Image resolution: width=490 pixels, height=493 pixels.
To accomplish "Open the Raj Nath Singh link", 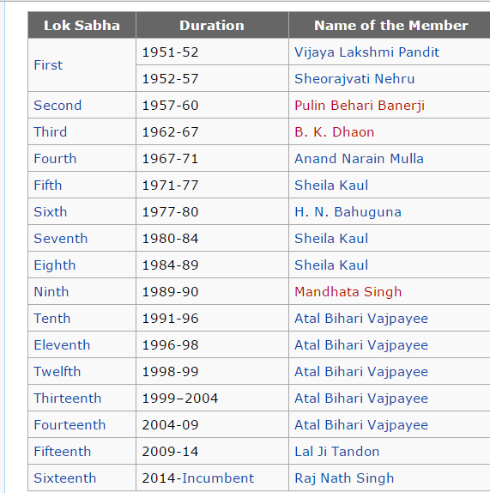I will tap(344, 478).
